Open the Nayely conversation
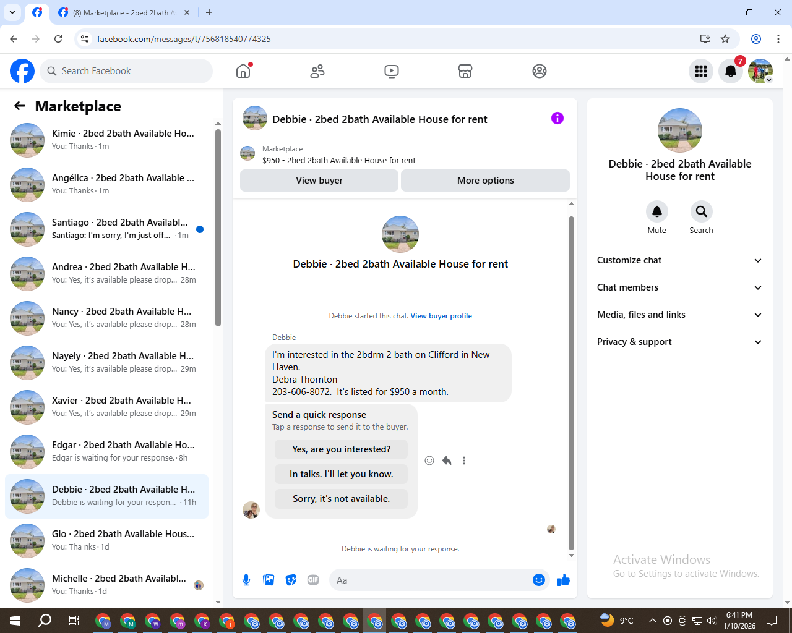The width and height of the screenshot is (792, 633). (x=106, y=363)
